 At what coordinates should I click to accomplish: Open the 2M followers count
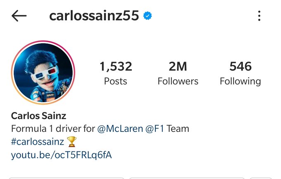pos(178,67)
